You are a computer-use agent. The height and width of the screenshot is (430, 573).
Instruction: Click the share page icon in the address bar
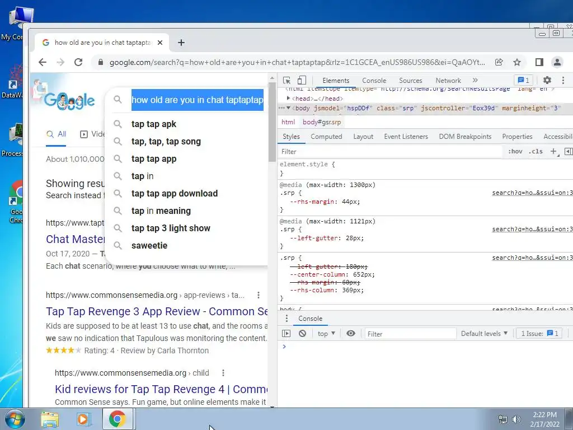point(499,62)
